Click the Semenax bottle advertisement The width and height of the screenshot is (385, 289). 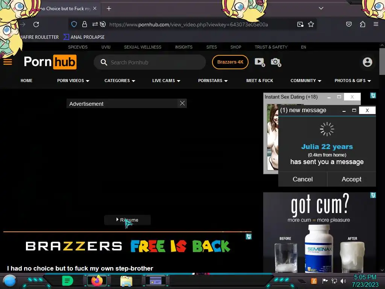[x=320, y=233]
